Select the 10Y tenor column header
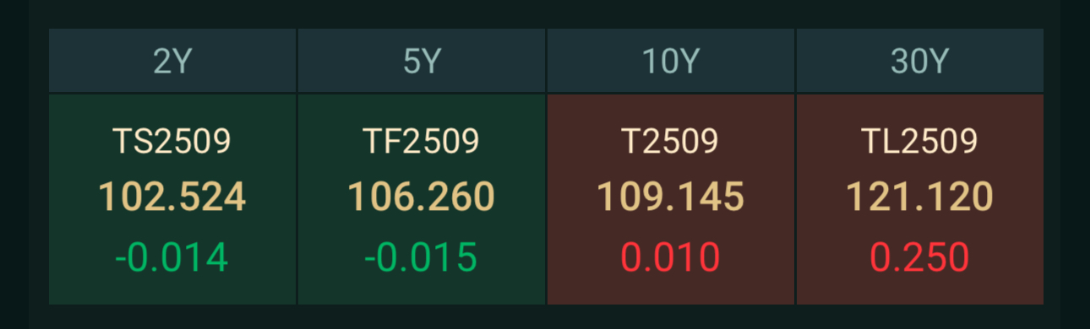This screenshot has height=329, width=1090. click(x=671, y=61)
